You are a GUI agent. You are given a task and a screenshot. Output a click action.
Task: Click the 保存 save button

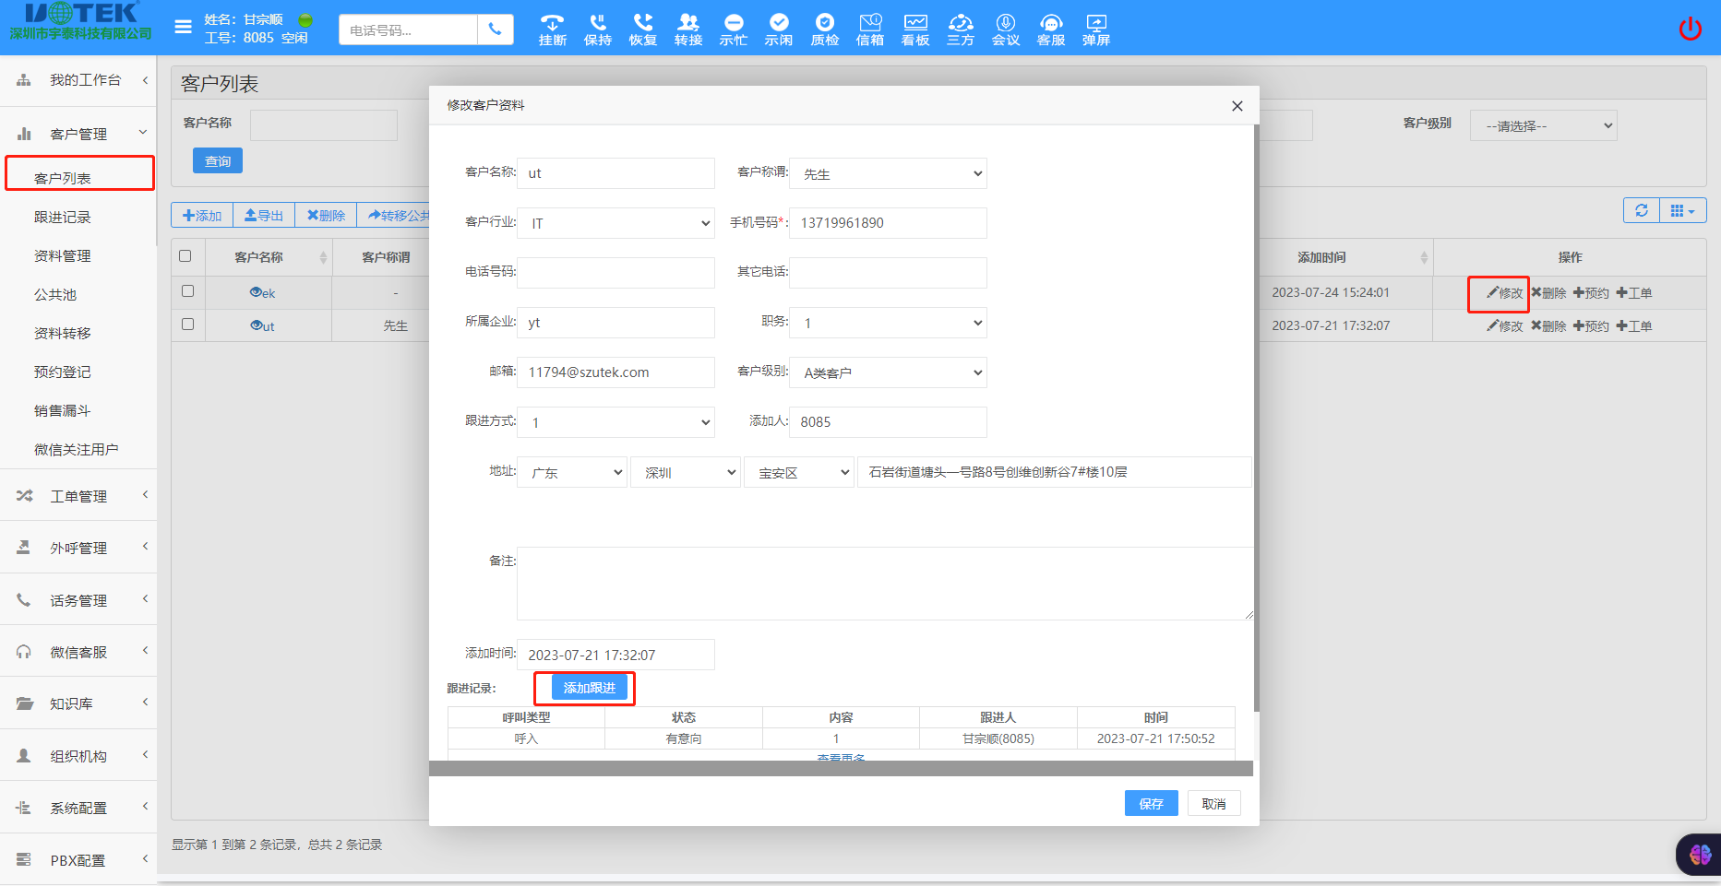[x=1150, y=803]
